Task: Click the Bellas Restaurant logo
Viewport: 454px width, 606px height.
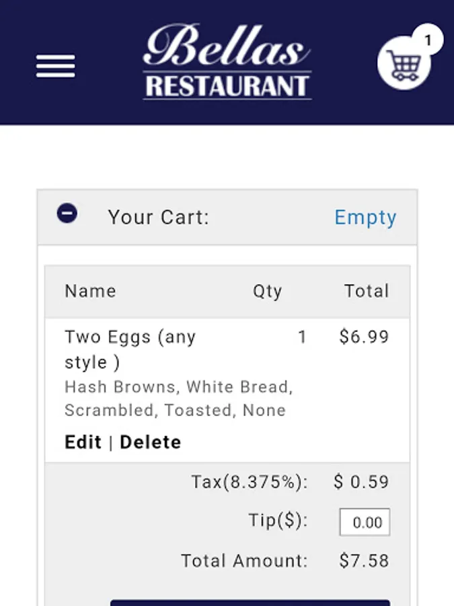Action: click(x=227, y=62)
